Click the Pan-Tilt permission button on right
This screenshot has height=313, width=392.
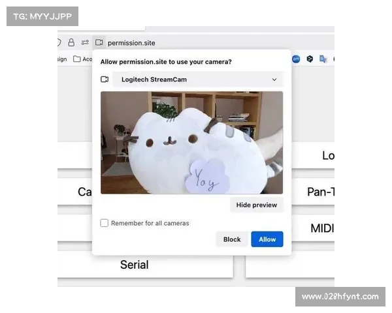click(320, 192)
